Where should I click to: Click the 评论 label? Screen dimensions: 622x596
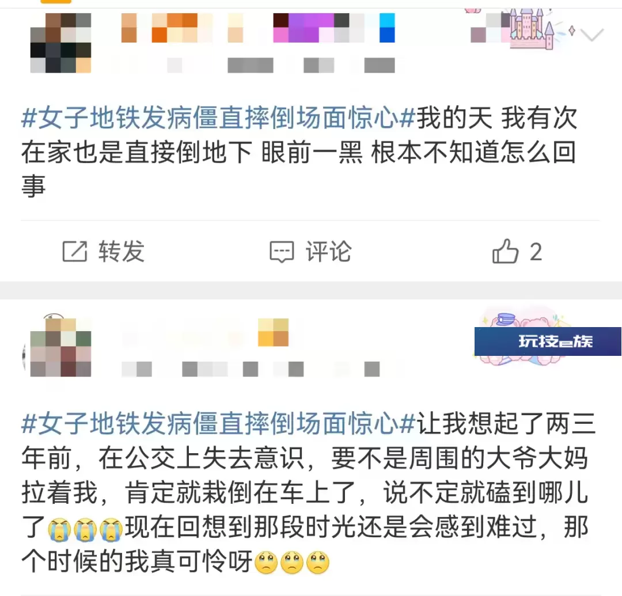(x=328, y=252)
